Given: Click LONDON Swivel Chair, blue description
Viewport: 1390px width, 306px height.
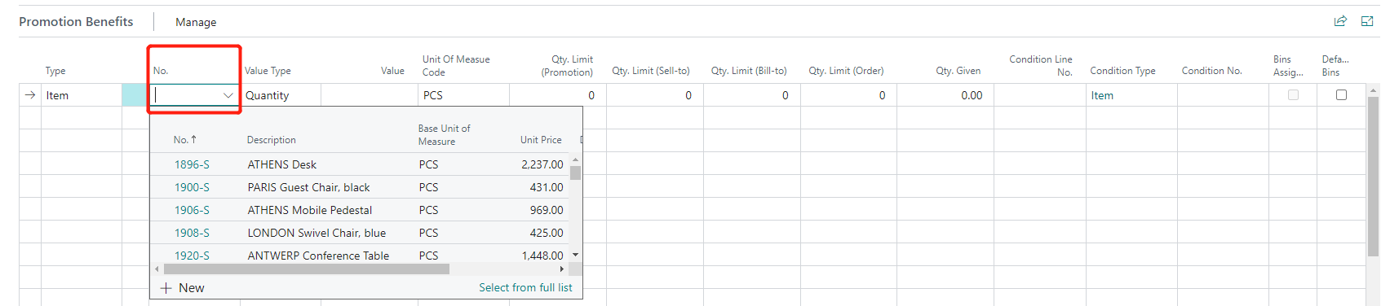Looking at the screenshot, I should (317, 233).
